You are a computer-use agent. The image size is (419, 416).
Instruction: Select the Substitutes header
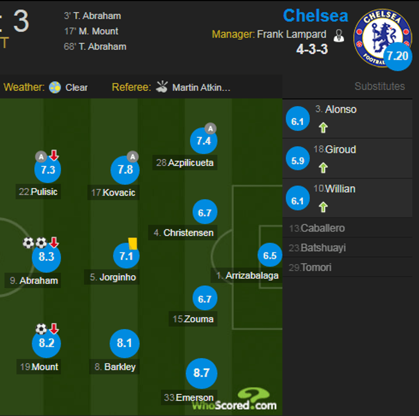pyautogui.click(x=379, y=86)
